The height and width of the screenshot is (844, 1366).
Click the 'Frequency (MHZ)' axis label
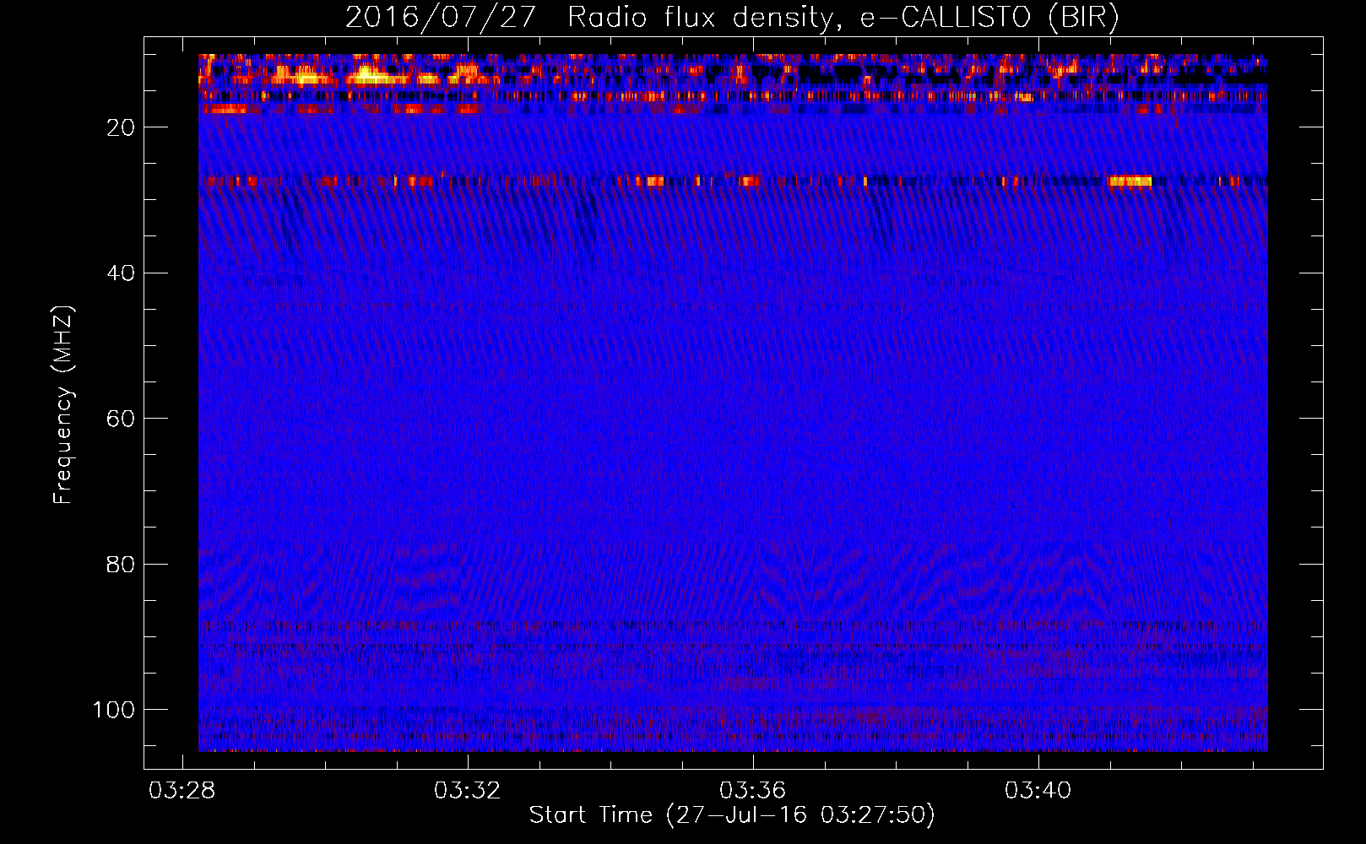point(63,405)
